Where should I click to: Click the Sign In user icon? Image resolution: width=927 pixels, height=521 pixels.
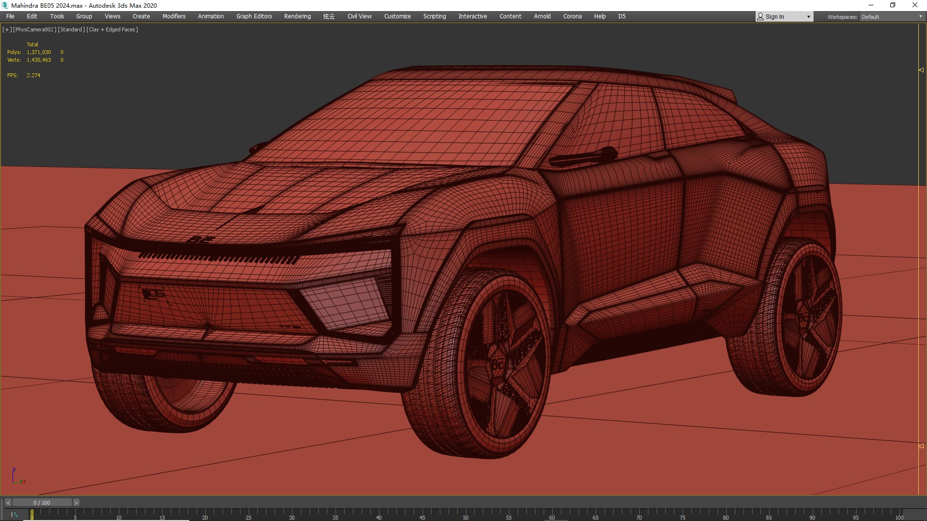pos(760,16)
